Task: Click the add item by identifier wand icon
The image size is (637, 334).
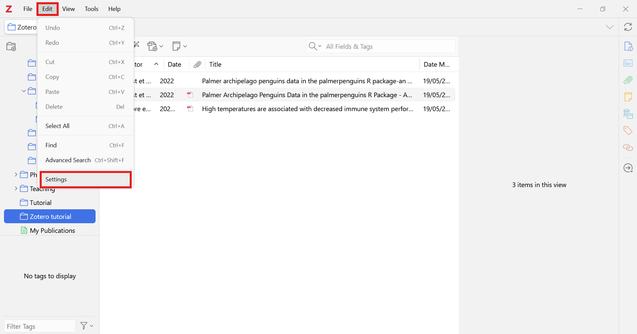Action: click(136, 45)
